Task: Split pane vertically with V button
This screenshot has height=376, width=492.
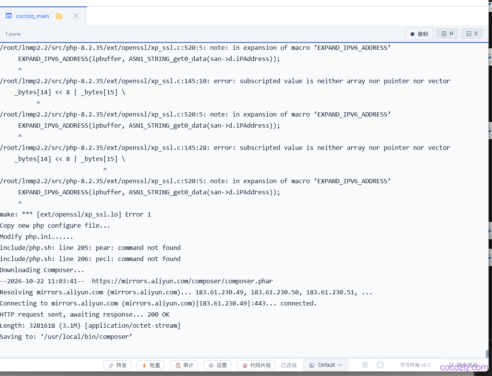Action: point(472,34)
